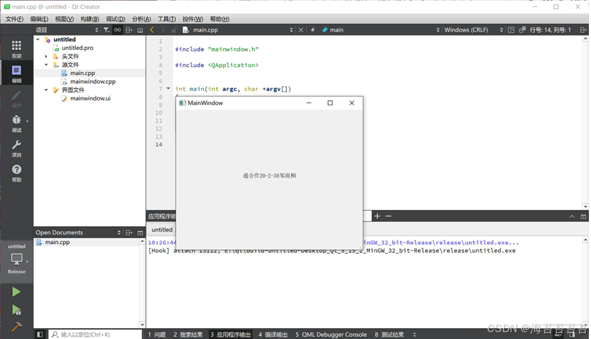Build the project with hammer icon

[x=16, y=327]
